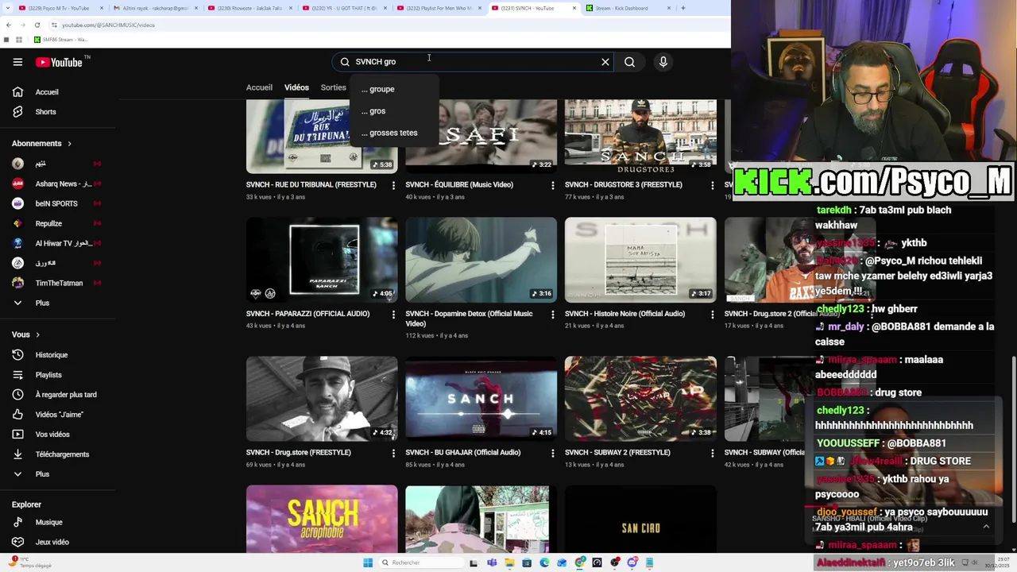Screen dimensions: 1017x572
Task: Open a new browser tab with plus button
Action: pos(683,8)
